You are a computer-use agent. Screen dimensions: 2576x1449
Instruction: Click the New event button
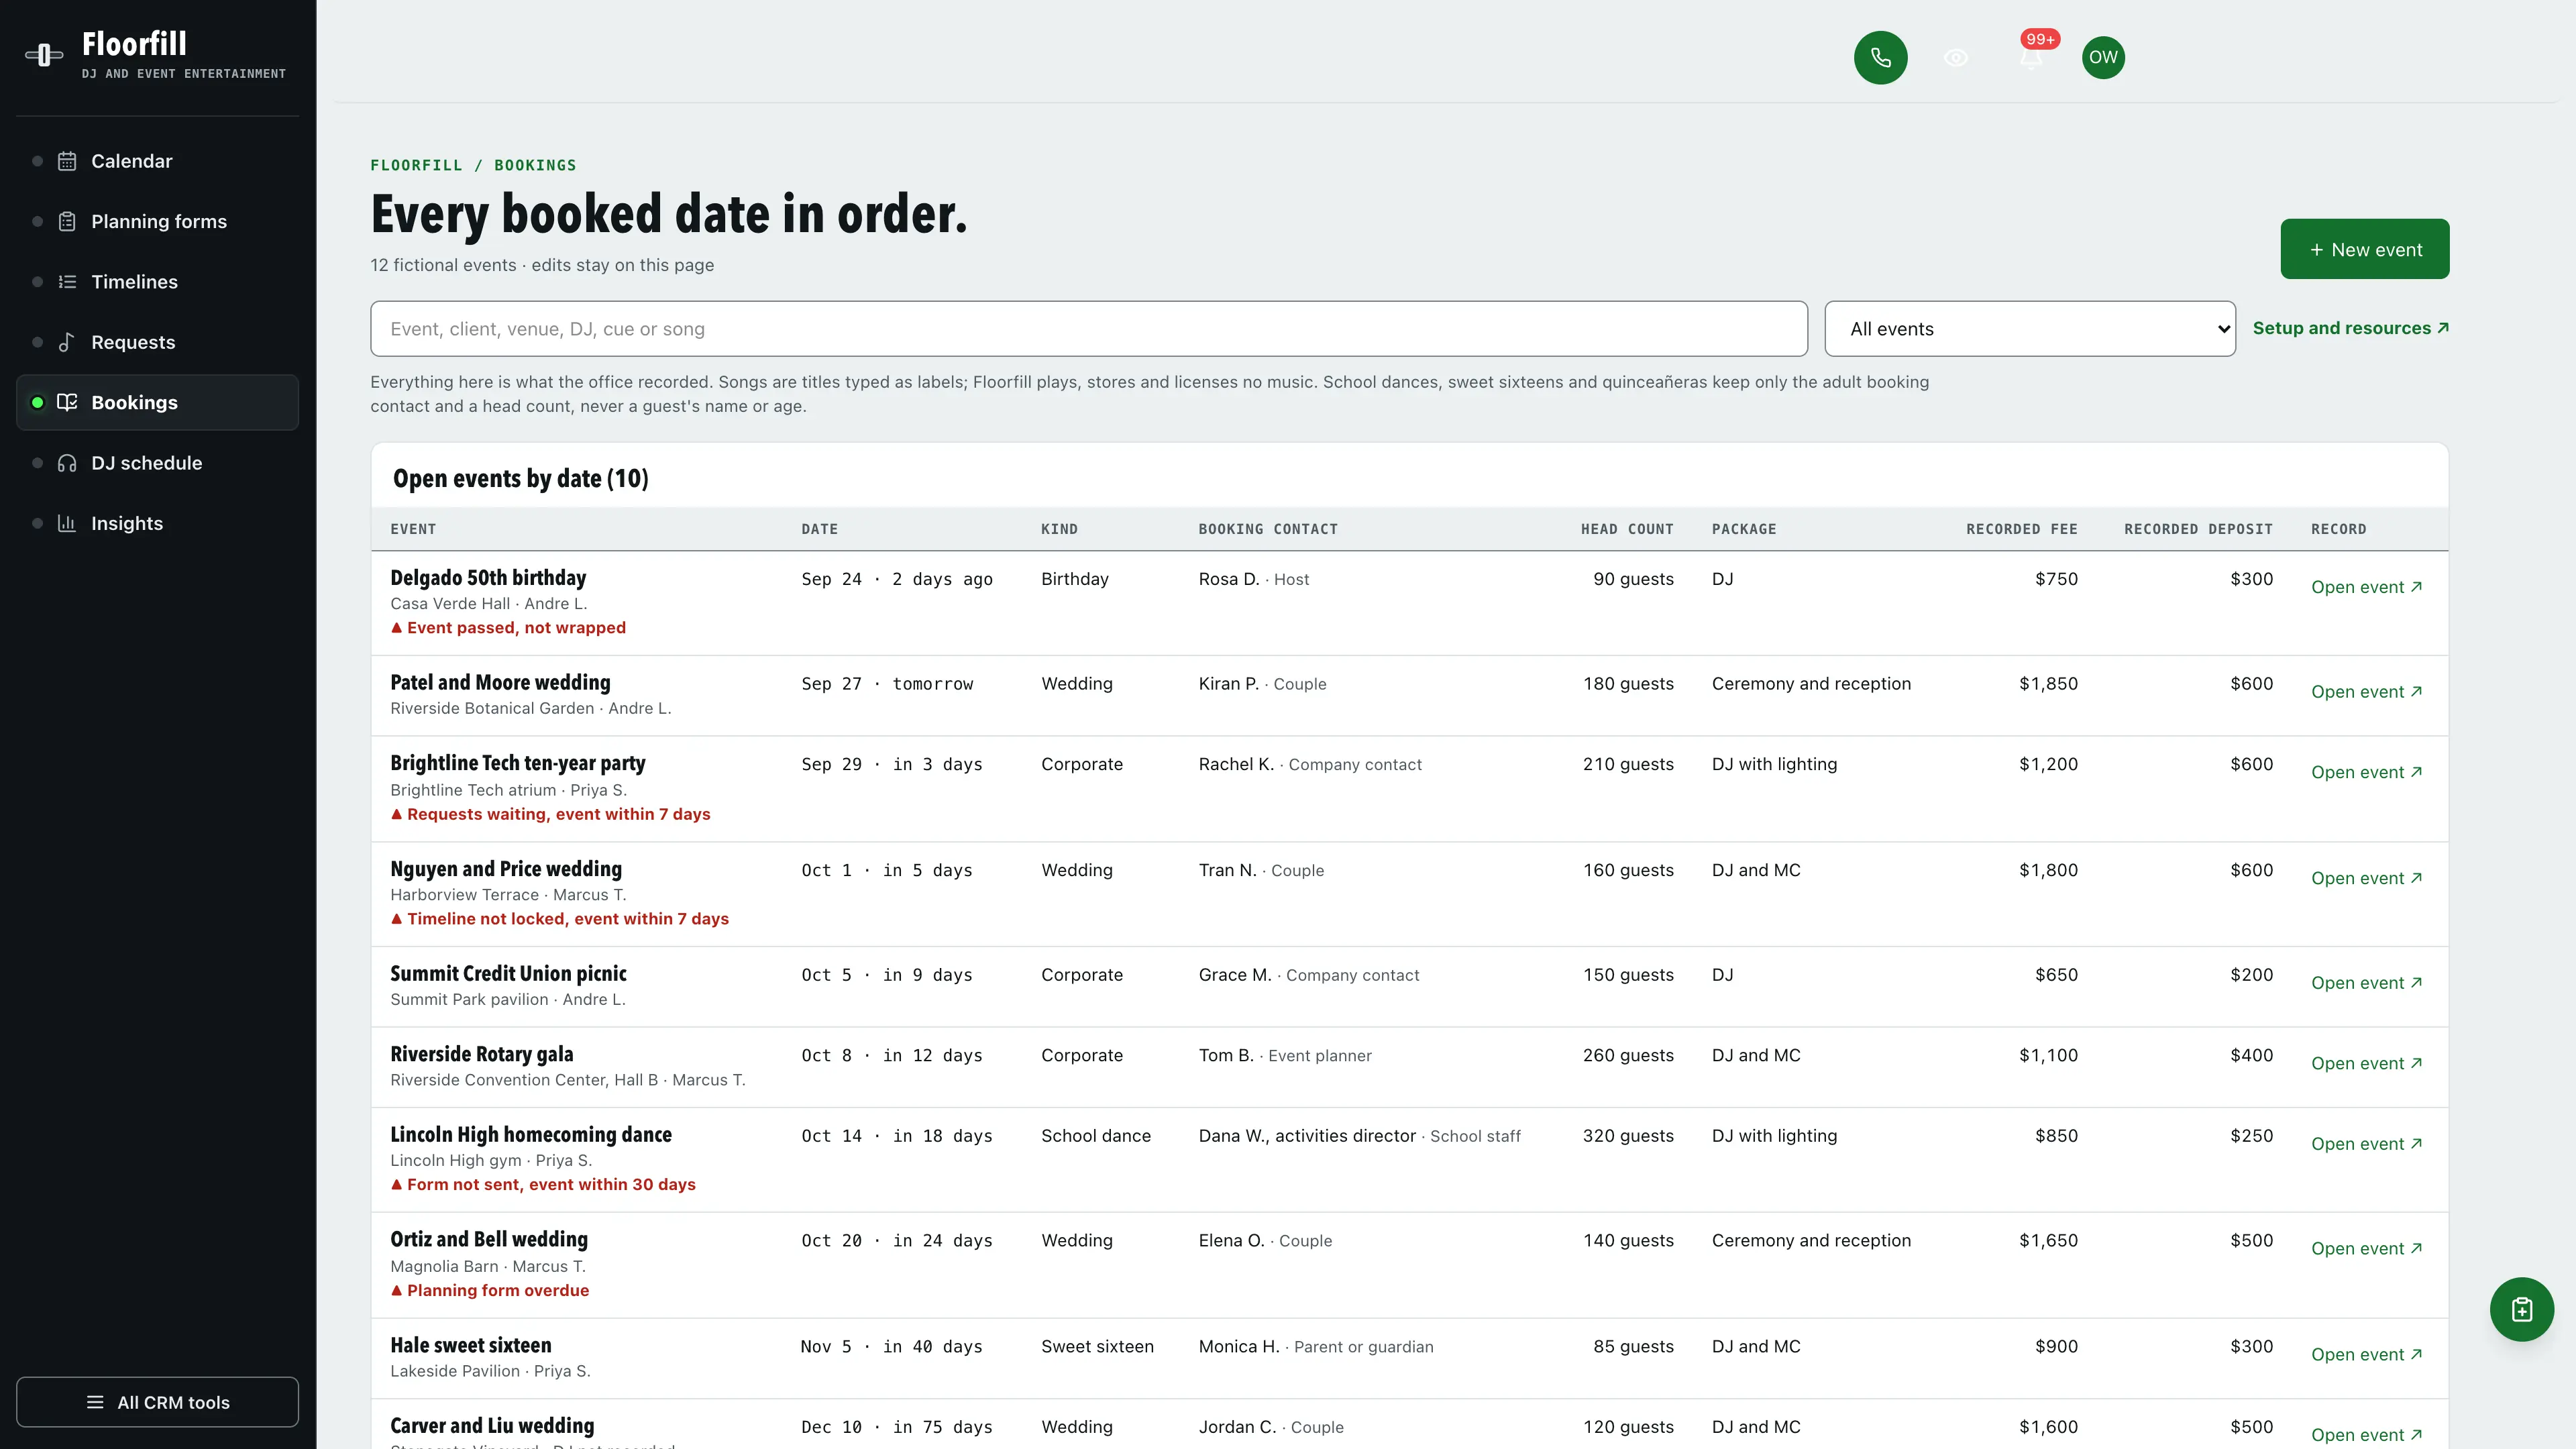point(2365,249)
